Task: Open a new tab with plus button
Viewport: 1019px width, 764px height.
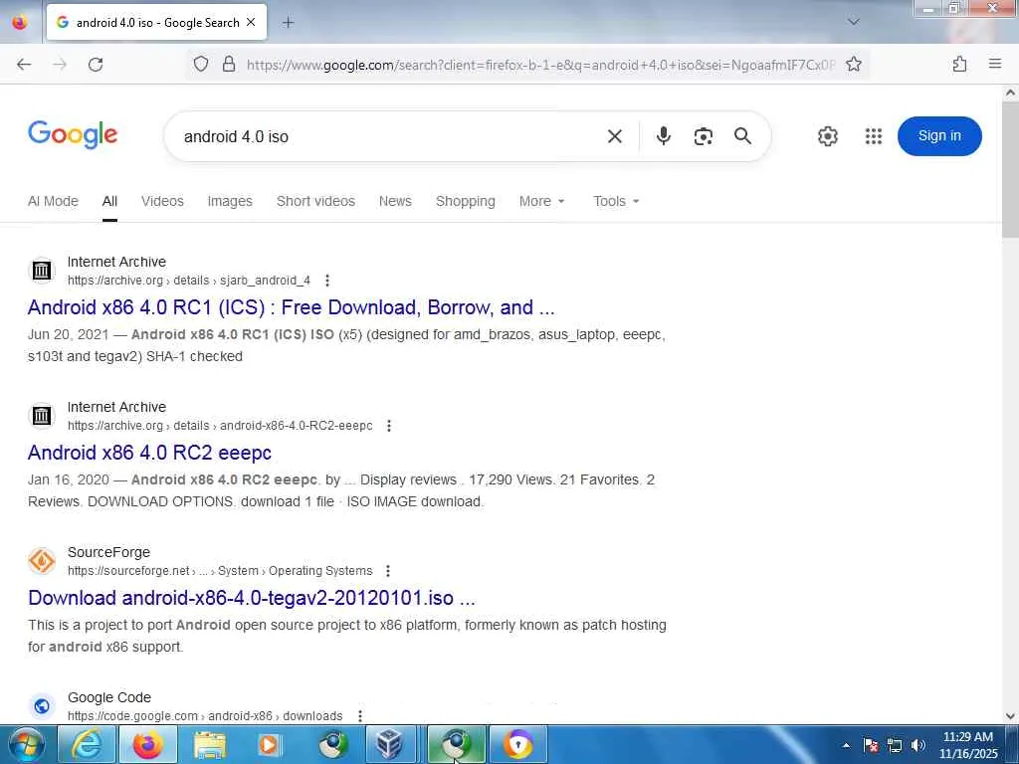Action: [288, 23]
